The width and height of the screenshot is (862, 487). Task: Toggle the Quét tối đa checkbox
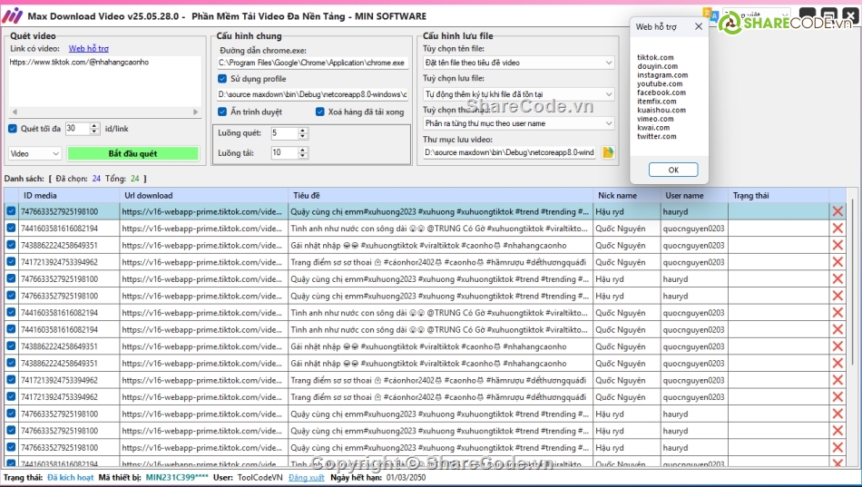point(13,129)
